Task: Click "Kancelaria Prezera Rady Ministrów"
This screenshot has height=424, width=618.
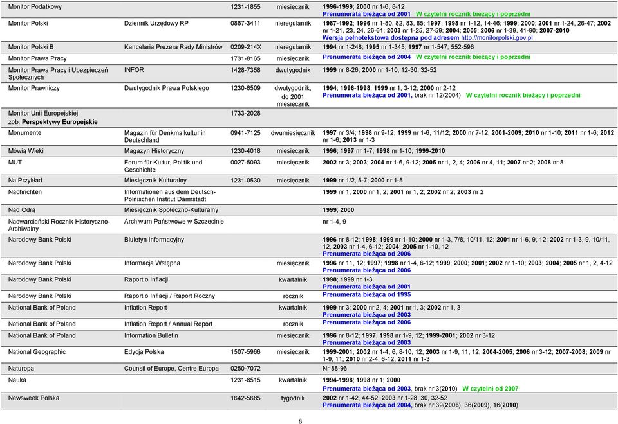Action: click(173, 47)
